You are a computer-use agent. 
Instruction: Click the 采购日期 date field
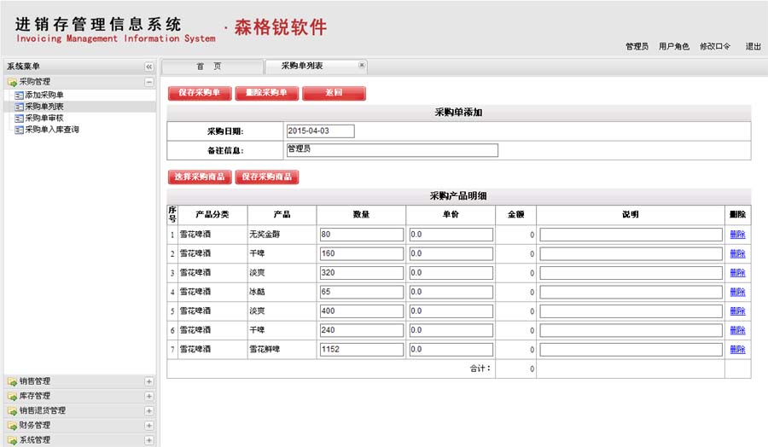point(319,131)
